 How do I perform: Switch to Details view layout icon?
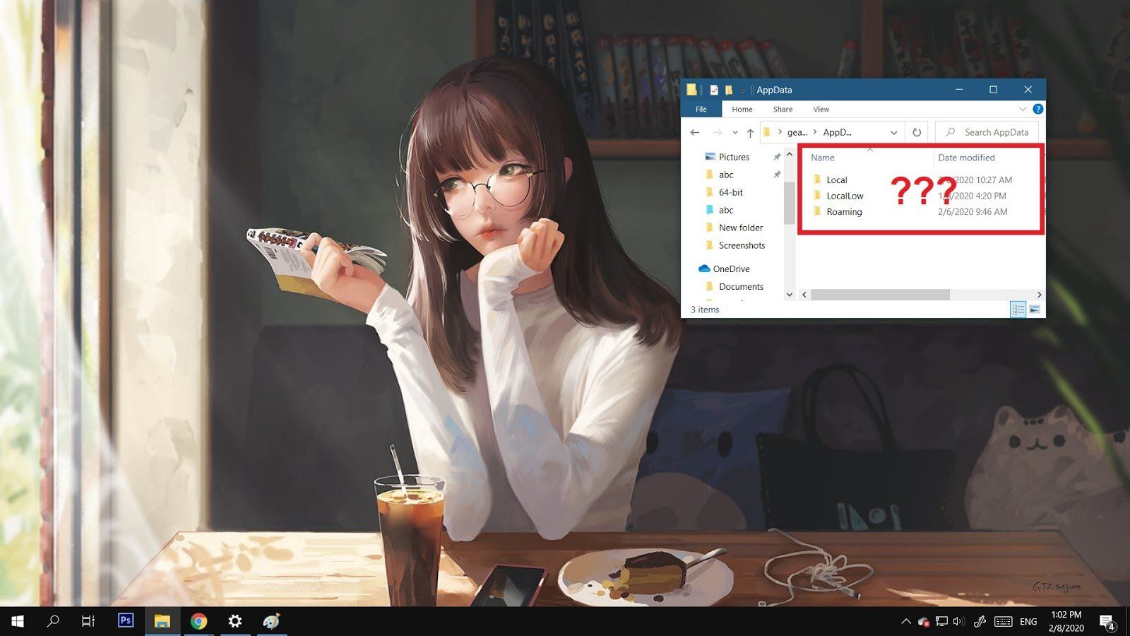click(x=1018, y=310)
